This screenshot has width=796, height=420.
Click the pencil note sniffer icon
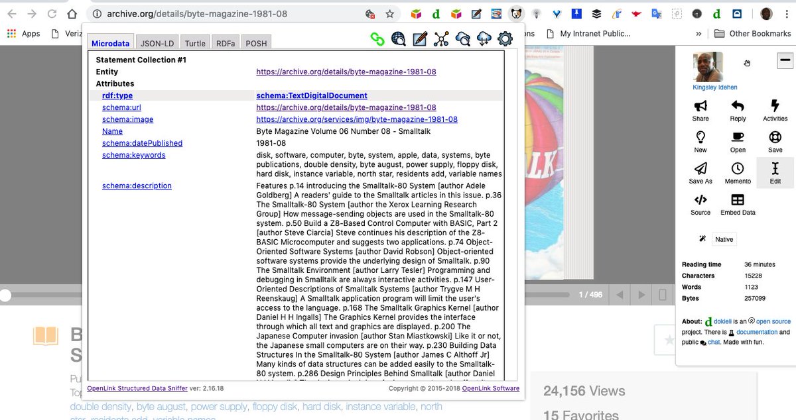(x=420, y=39)
